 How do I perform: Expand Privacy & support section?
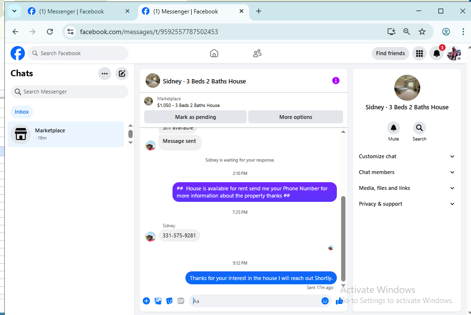click(x=407, y=204)
